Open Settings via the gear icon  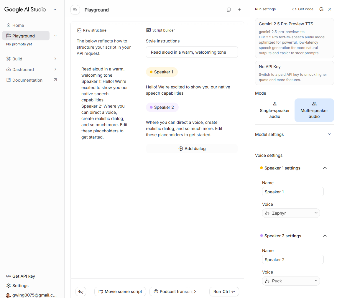pos(9,286)
